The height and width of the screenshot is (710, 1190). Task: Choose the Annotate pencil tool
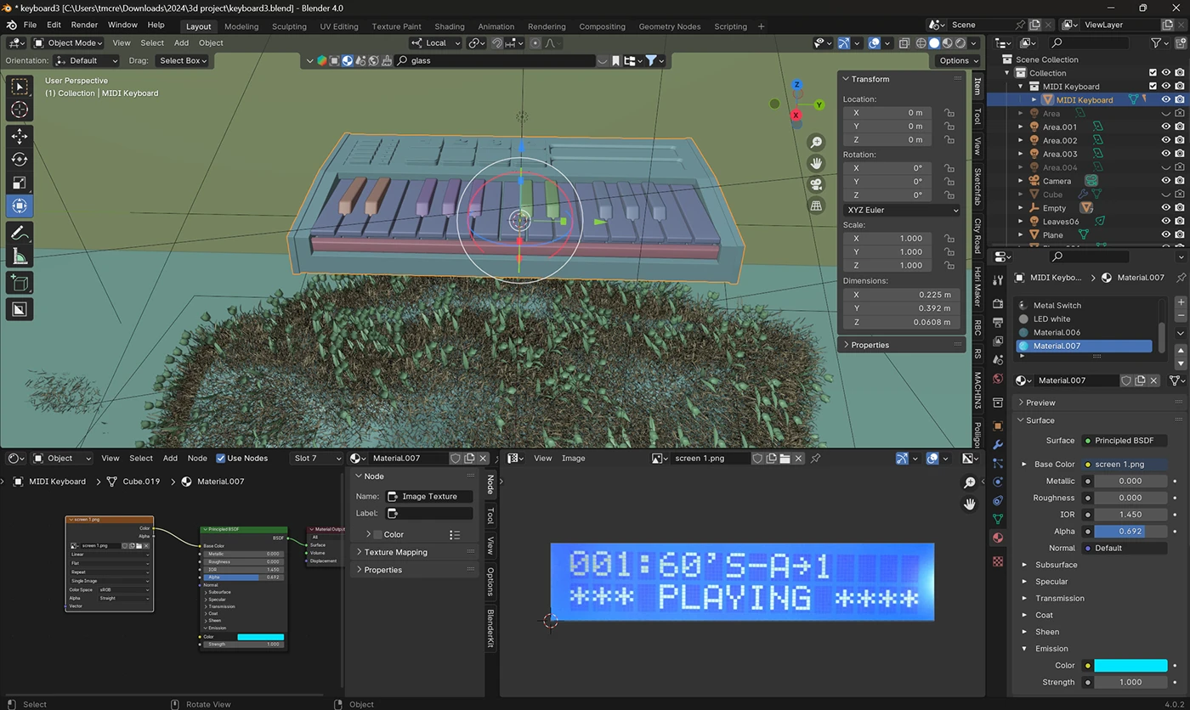pyautogui.click(x=20, y=233)
